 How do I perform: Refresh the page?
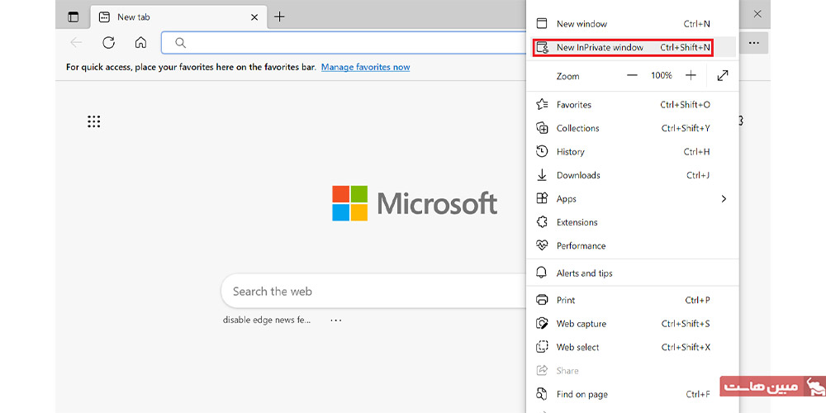click(x=108, y=43)
